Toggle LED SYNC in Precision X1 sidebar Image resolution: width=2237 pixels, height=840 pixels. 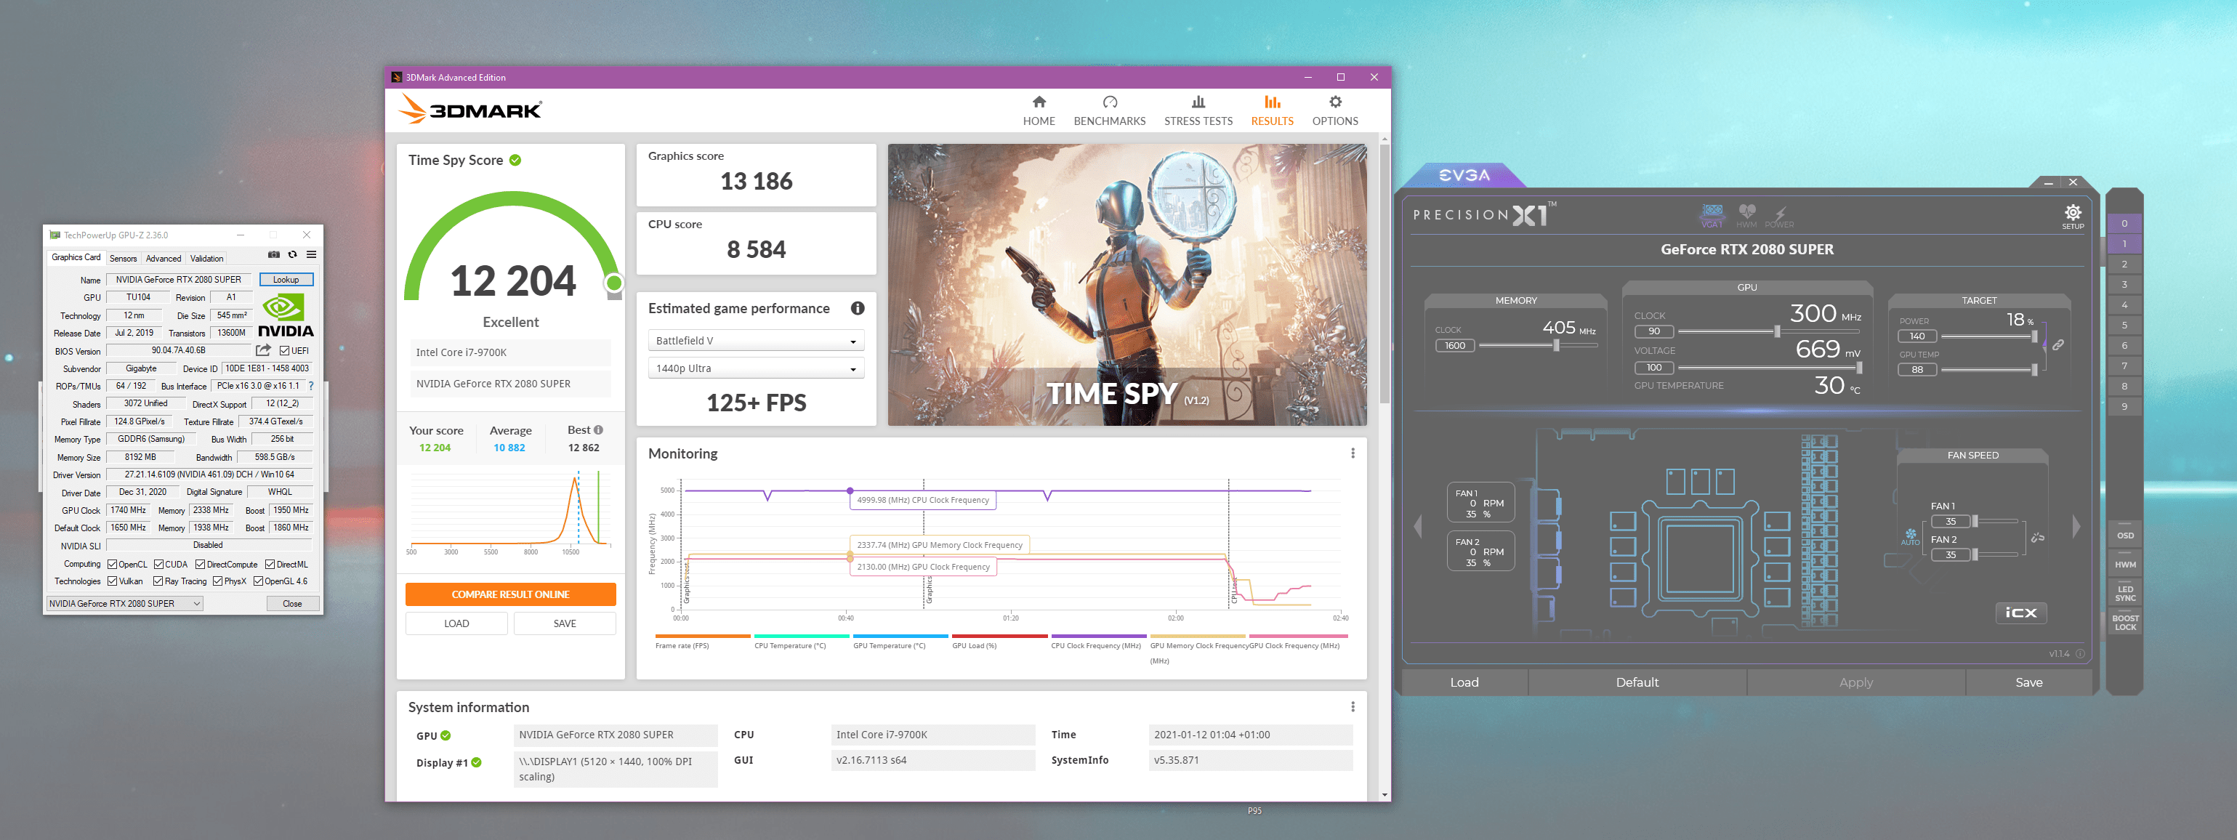(2124, 593)
